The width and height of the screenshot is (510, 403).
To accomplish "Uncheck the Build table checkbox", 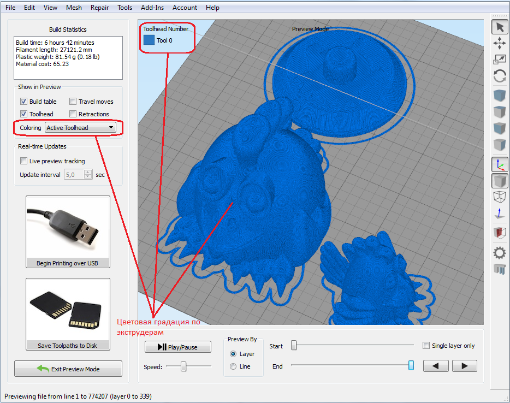I will pos(23,101).
